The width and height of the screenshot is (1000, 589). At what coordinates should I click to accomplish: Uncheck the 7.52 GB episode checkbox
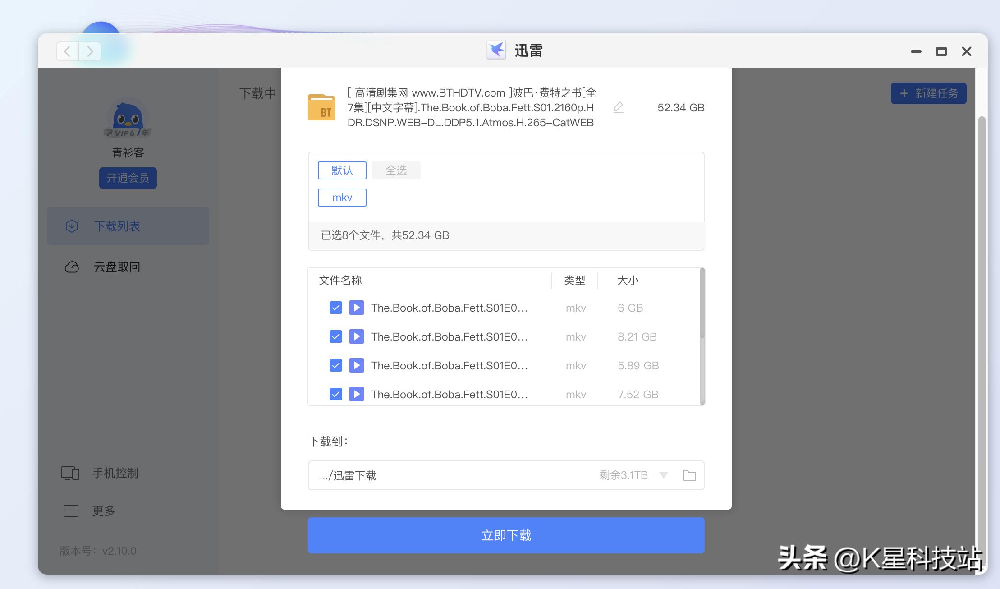tap(335, 394)
